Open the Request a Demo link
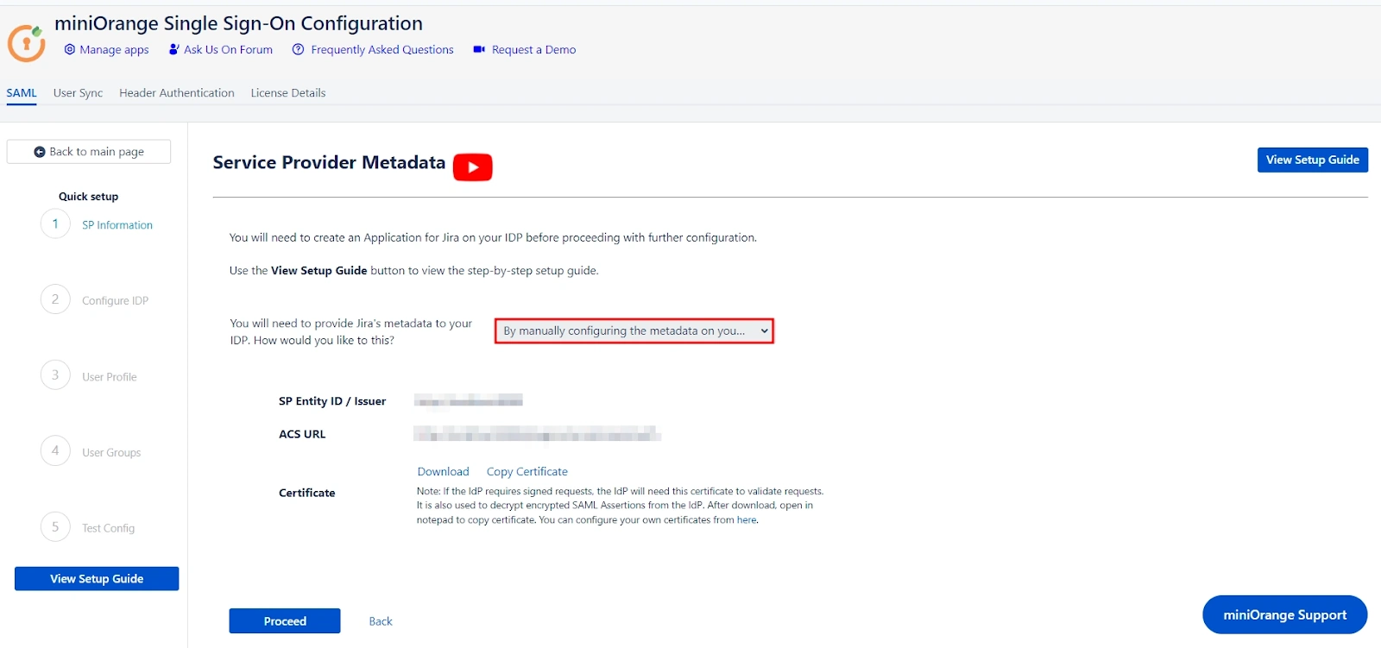This screenshot has width=1381, height=648. 533,50
